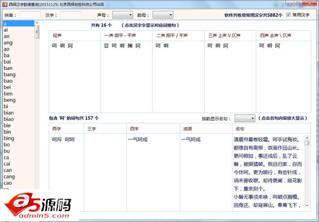Select 'ai' in the pinyin list
Screen dimensions: 319x222
(x=19, y=30)
